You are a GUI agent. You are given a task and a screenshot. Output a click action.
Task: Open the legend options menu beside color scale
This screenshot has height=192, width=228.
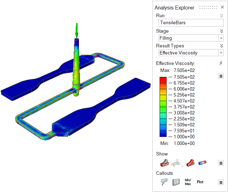point(221,76)
